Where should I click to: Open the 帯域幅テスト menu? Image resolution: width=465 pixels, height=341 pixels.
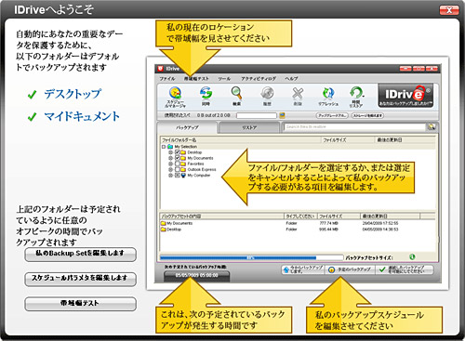(x=196, y=79)
